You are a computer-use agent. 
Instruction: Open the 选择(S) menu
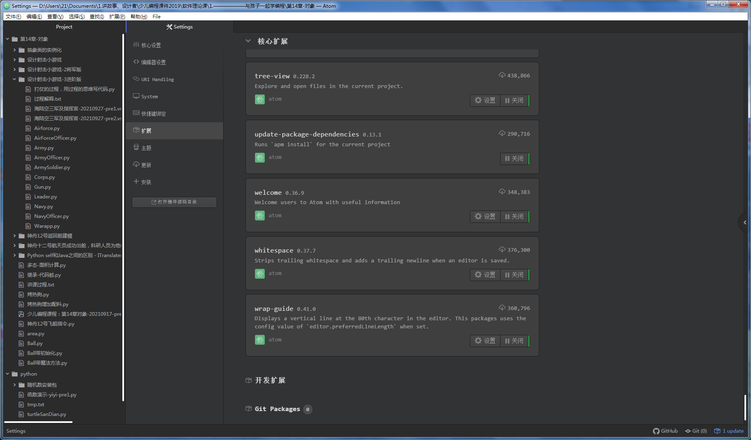pyautogui.click(x=77, y=17)
